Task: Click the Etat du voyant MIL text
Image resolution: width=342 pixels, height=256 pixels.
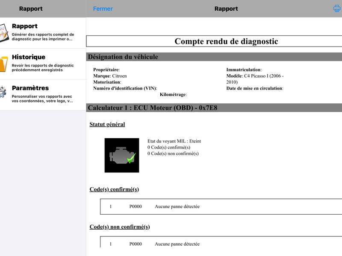Action: click(x=174, y=141)
